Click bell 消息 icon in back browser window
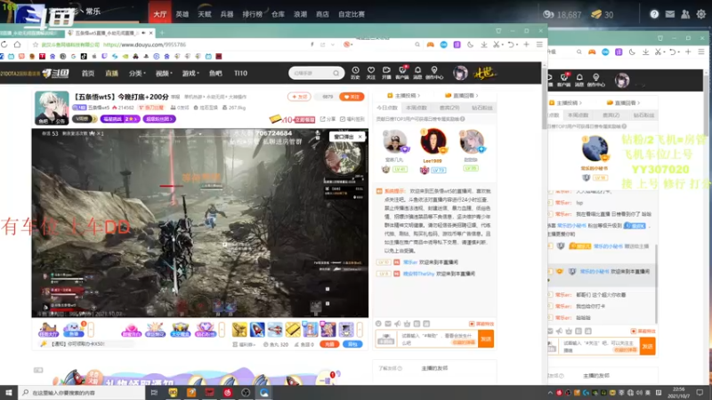Image resolution: width=712 pixels, height=400 pixels. point(579,79)
